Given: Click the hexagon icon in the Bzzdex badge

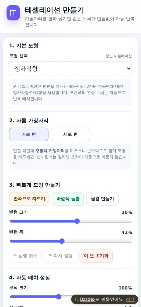Looking at the screenshot, I should (77, 299).
